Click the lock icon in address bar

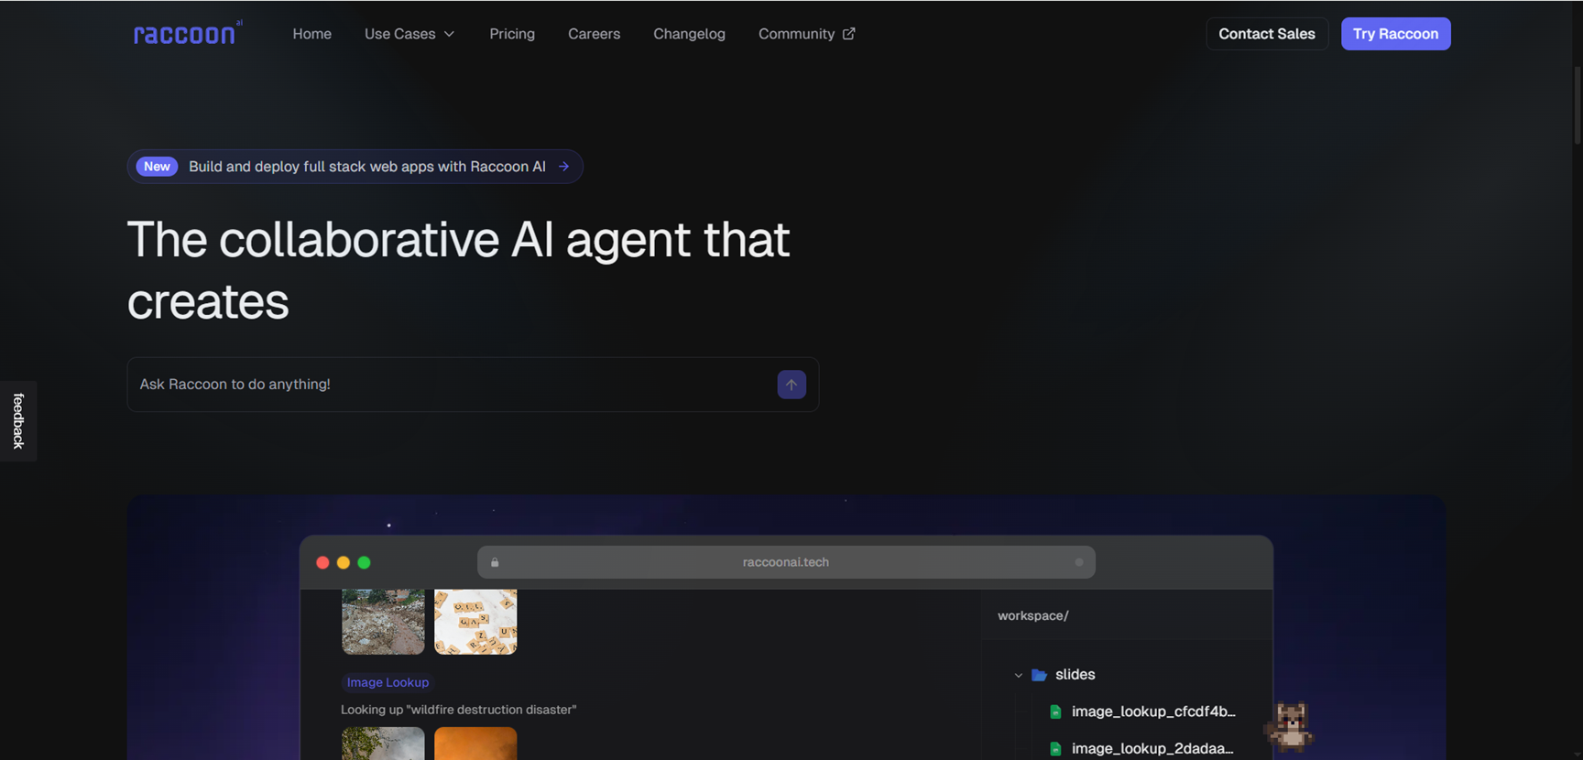click(495, 562)
